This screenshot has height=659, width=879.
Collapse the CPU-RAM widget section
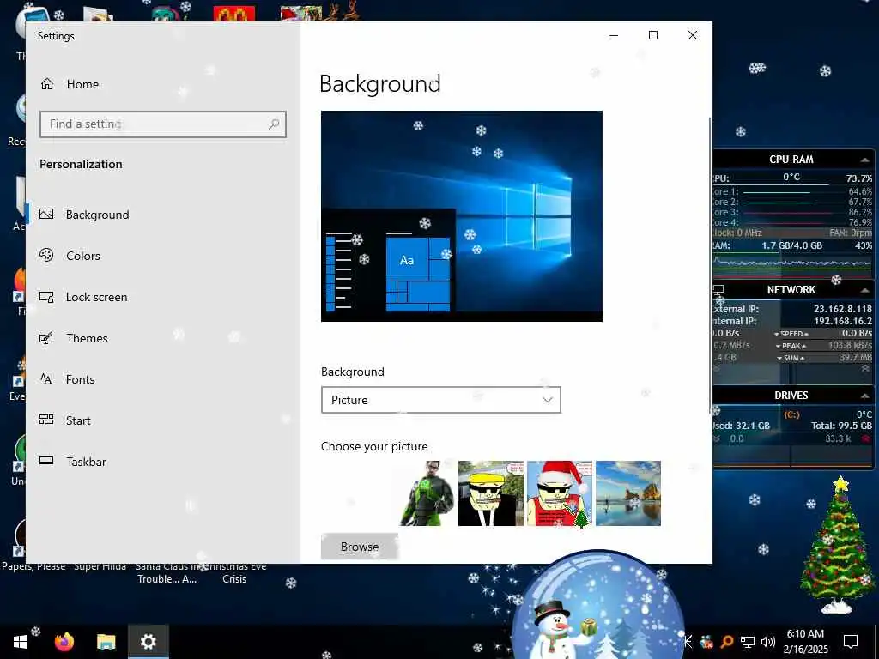click(x=865, y=160)
